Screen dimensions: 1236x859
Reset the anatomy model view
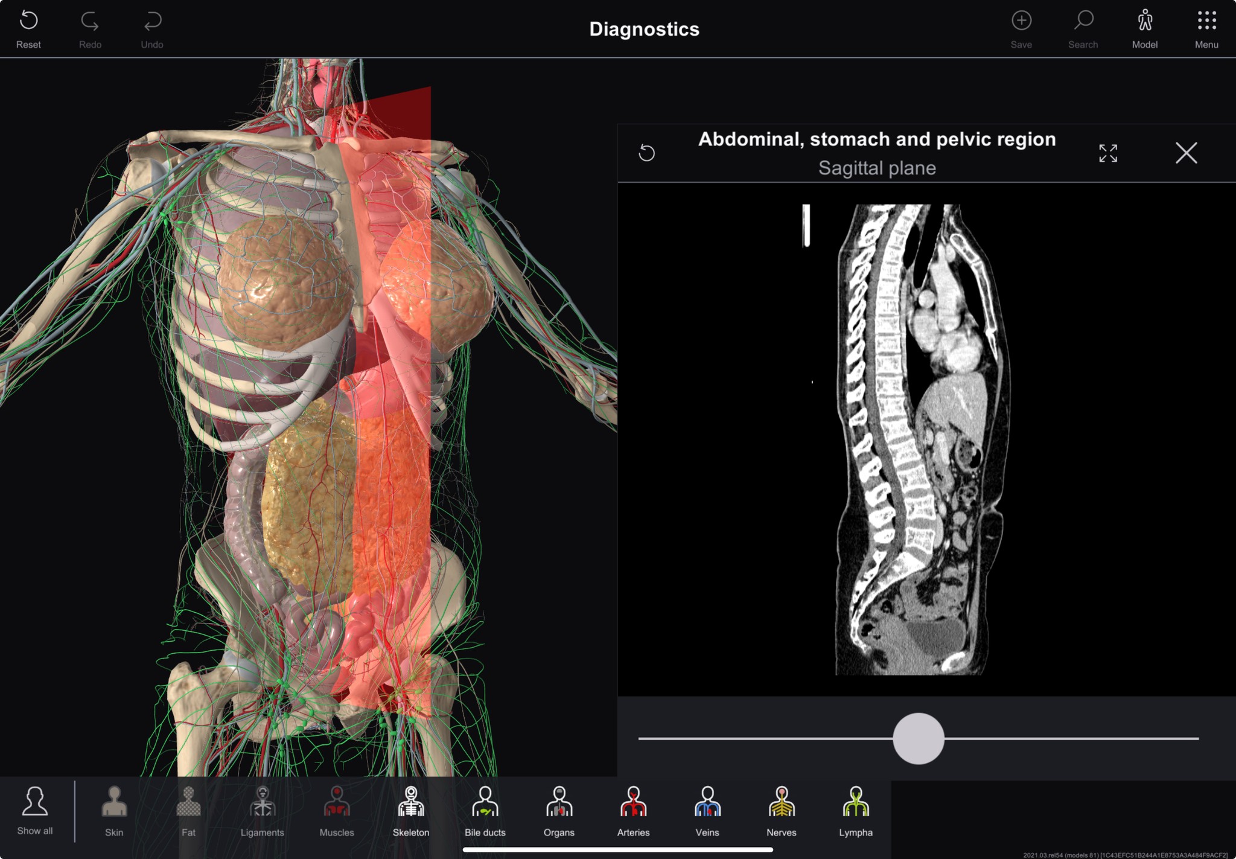[28, 27]
